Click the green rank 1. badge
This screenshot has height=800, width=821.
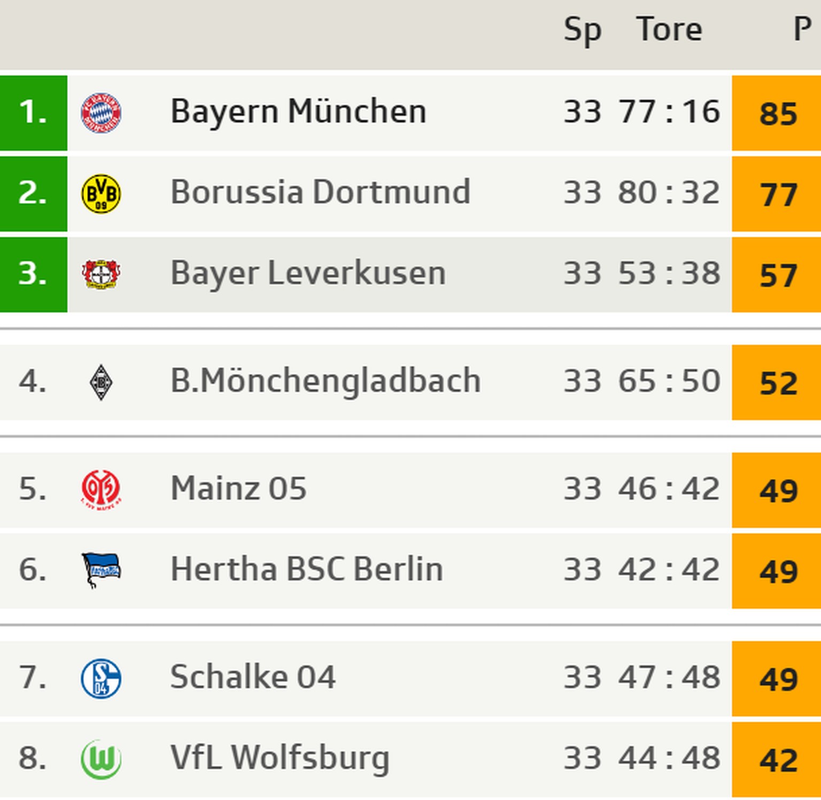point(33,113)
